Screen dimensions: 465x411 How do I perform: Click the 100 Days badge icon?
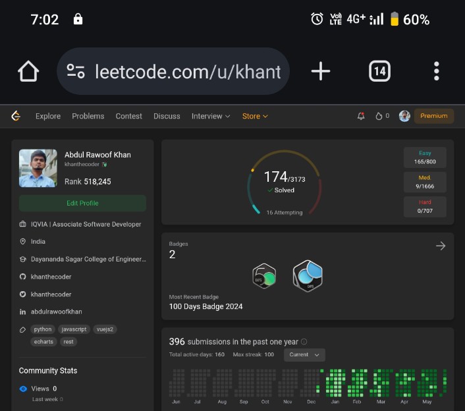[308, 276]
